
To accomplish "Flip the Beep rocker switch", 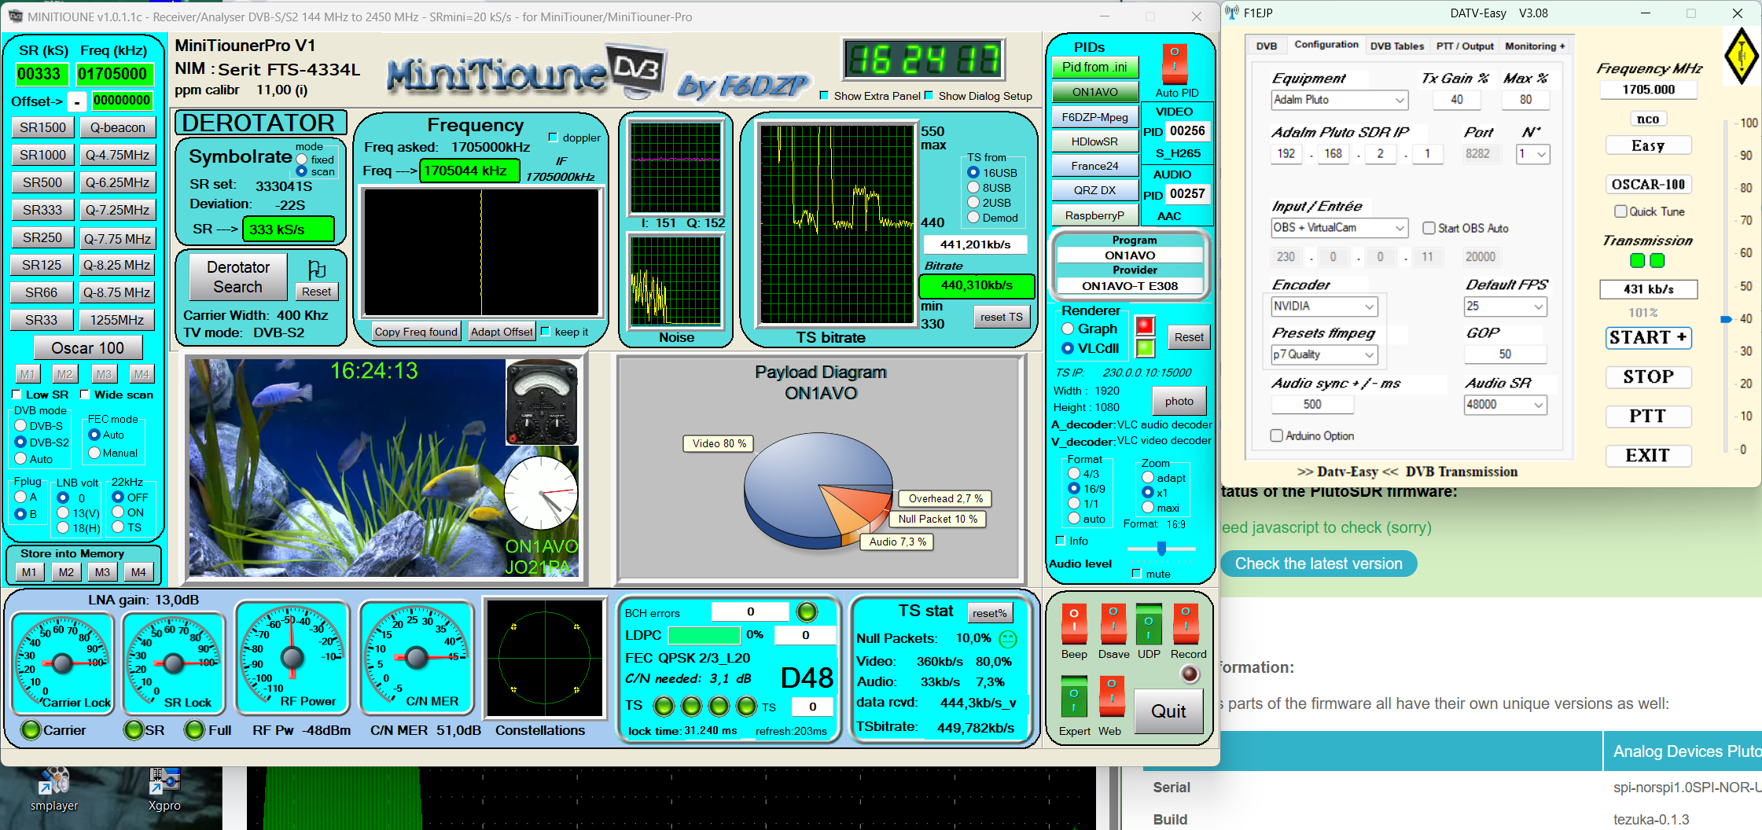I will click(x=1073, y=624).
